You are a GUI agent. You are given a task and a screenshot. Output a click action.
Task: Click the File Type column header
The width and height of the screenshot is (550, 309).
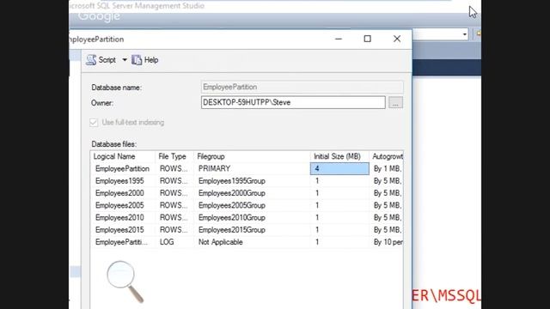[x=174, y=156]
